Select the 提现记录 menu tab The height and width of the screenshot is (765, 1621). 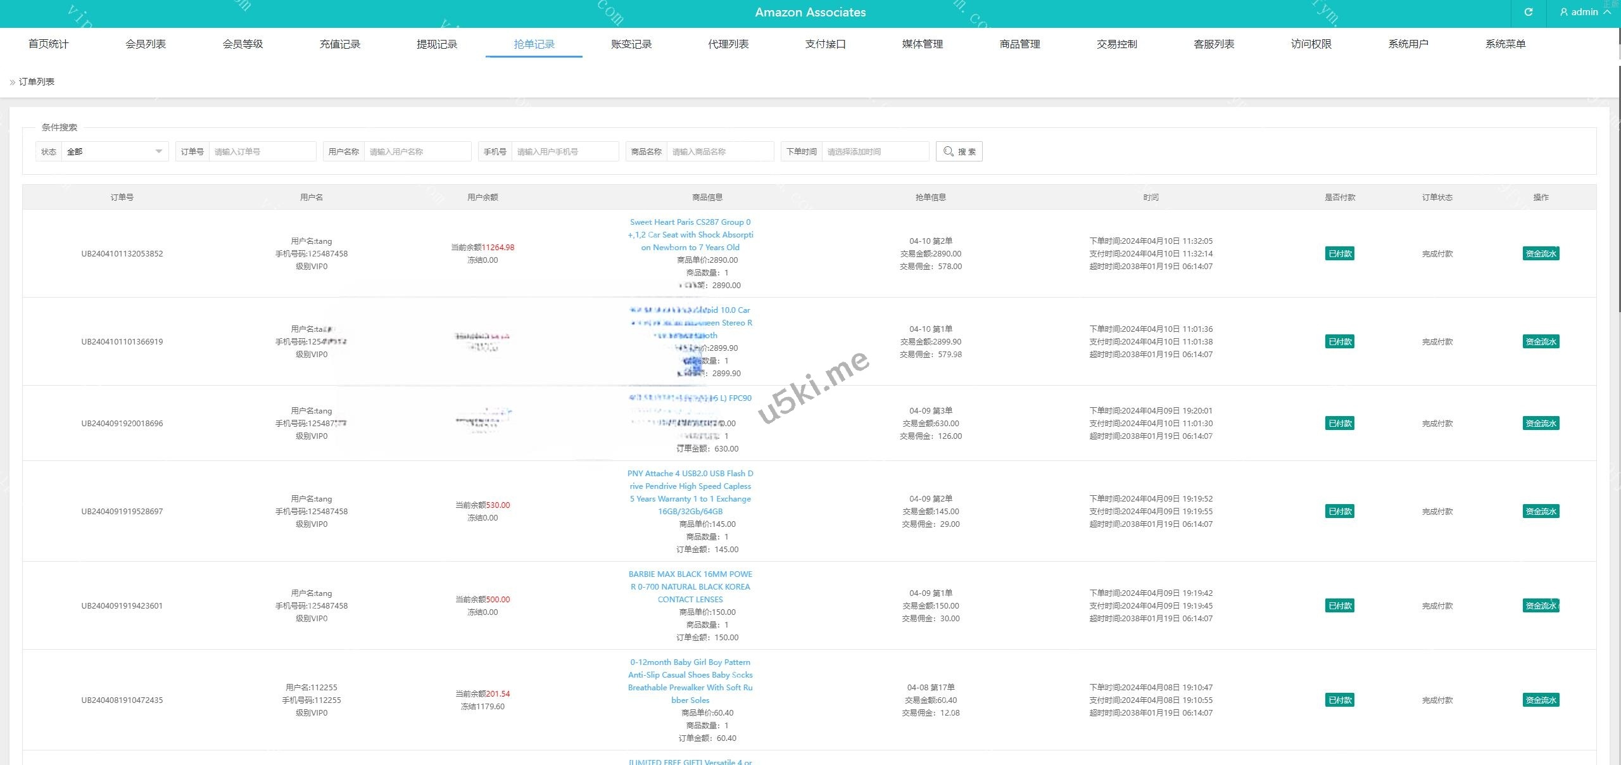click(437, 44)
